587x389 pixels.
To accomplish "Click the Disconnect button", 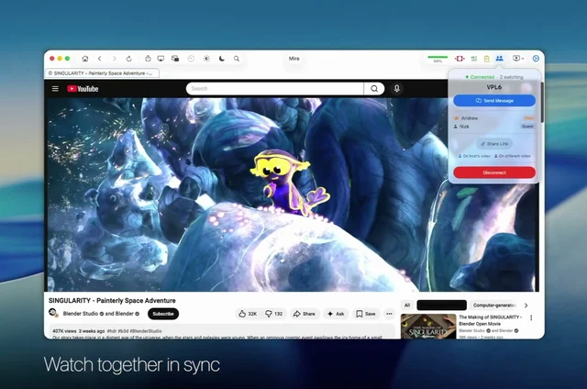I will pos(494,172).
